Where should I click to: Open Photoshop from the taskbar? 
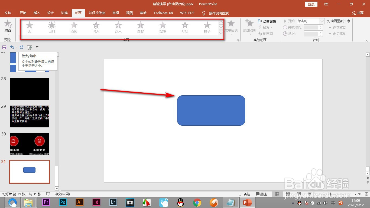[63, 202]
